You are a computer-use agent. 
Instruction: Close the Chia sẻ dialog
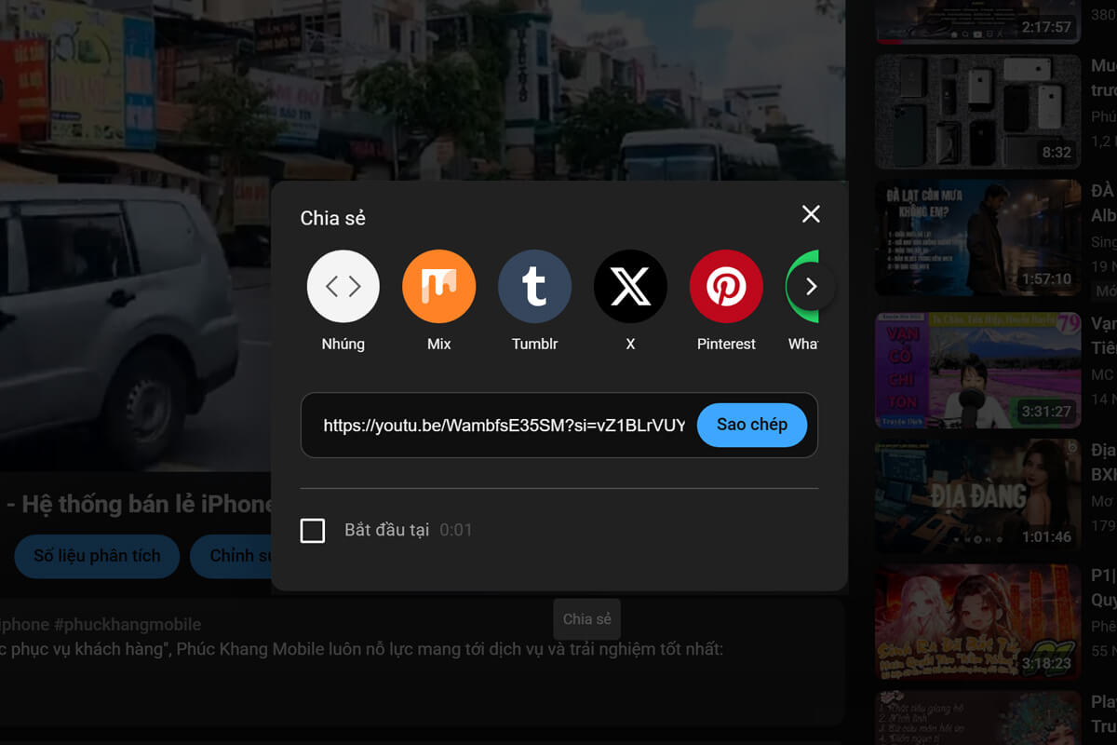pyautogui.click(x=810, y=214)
